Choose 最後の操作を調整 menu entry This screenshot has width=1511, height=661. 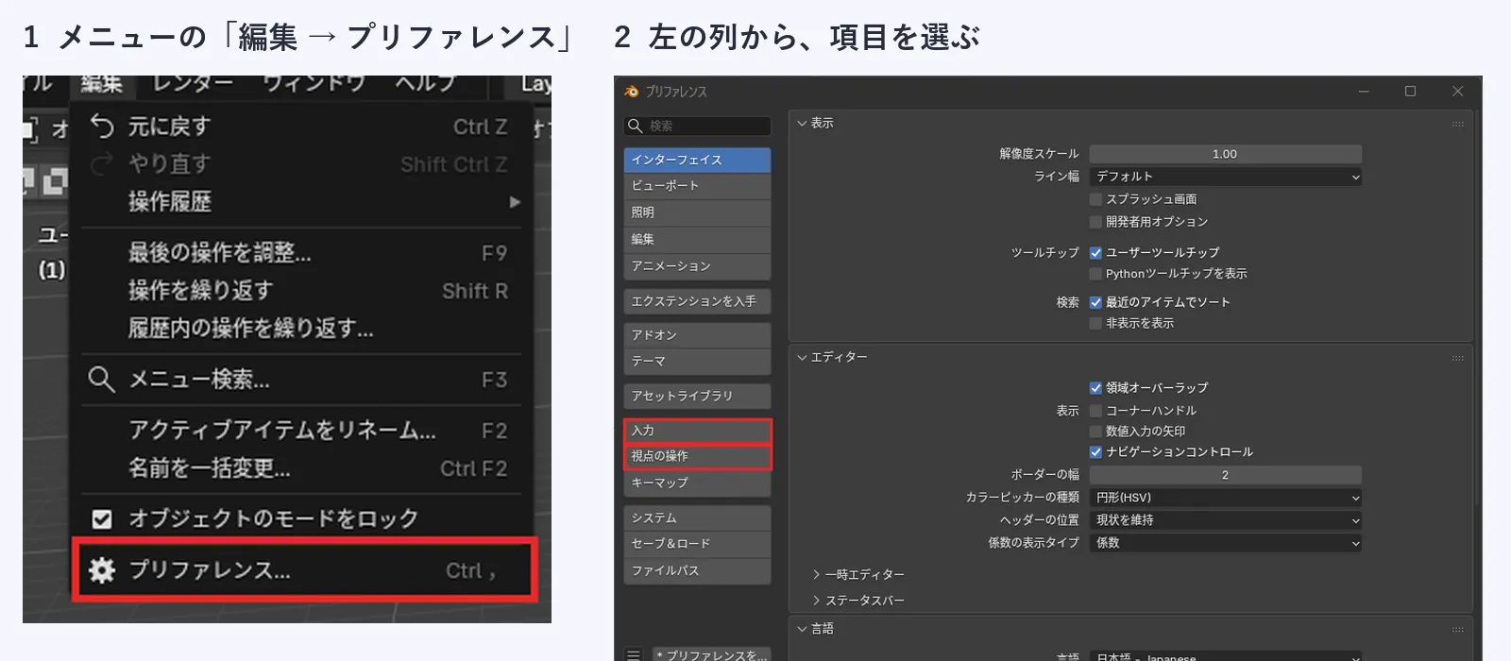(x=302, y=253)
